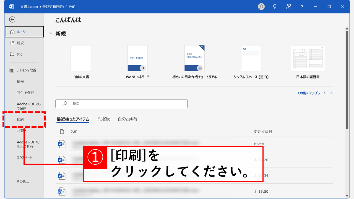This screenshot has height=199, width=354.
Task: Click the back arrow icon
Action: click(x=12, y=19)
